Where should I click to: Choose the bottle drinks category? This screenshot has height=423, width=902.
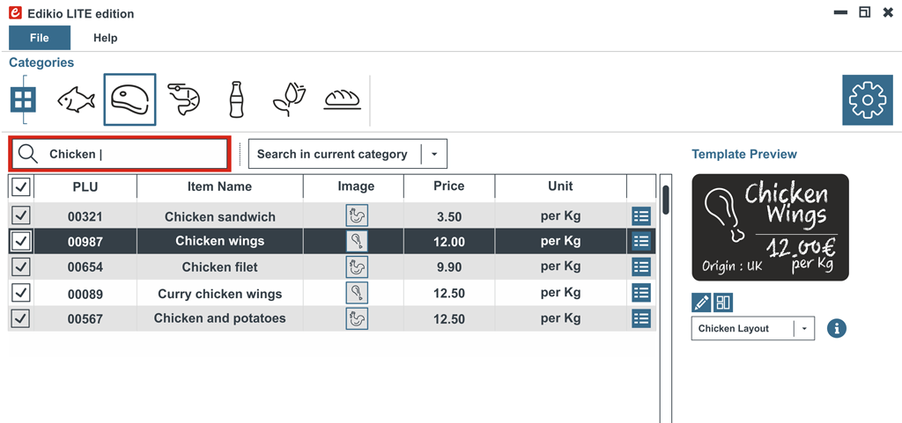[235, 99]
